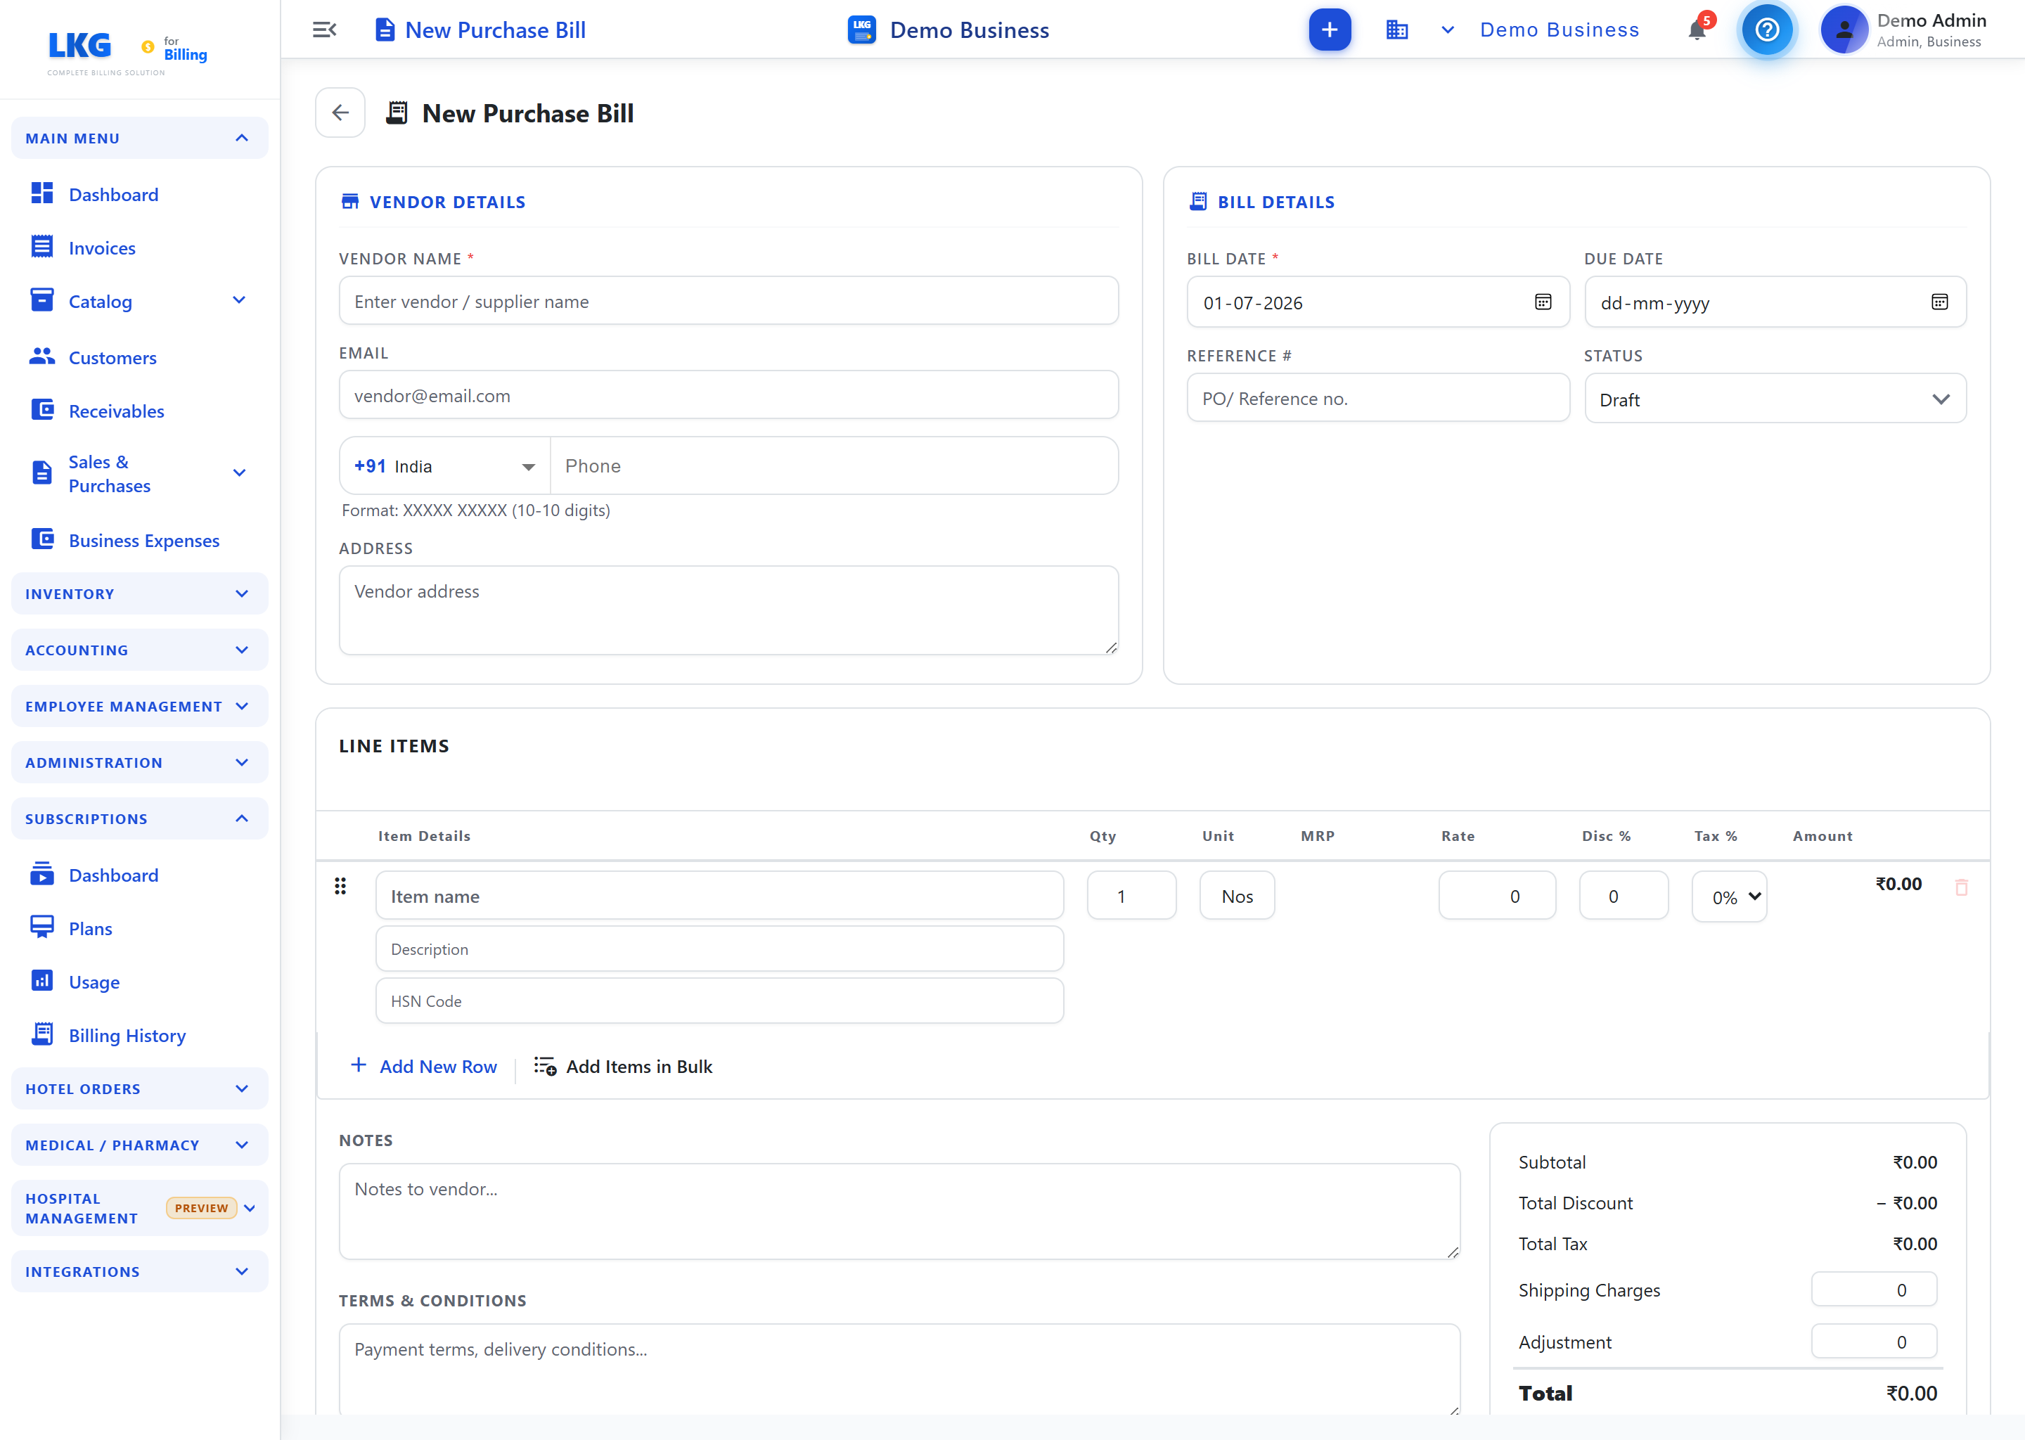Grab the line item drag handle
This screenshot has height=1440, width=2025.
coord(340,886)
